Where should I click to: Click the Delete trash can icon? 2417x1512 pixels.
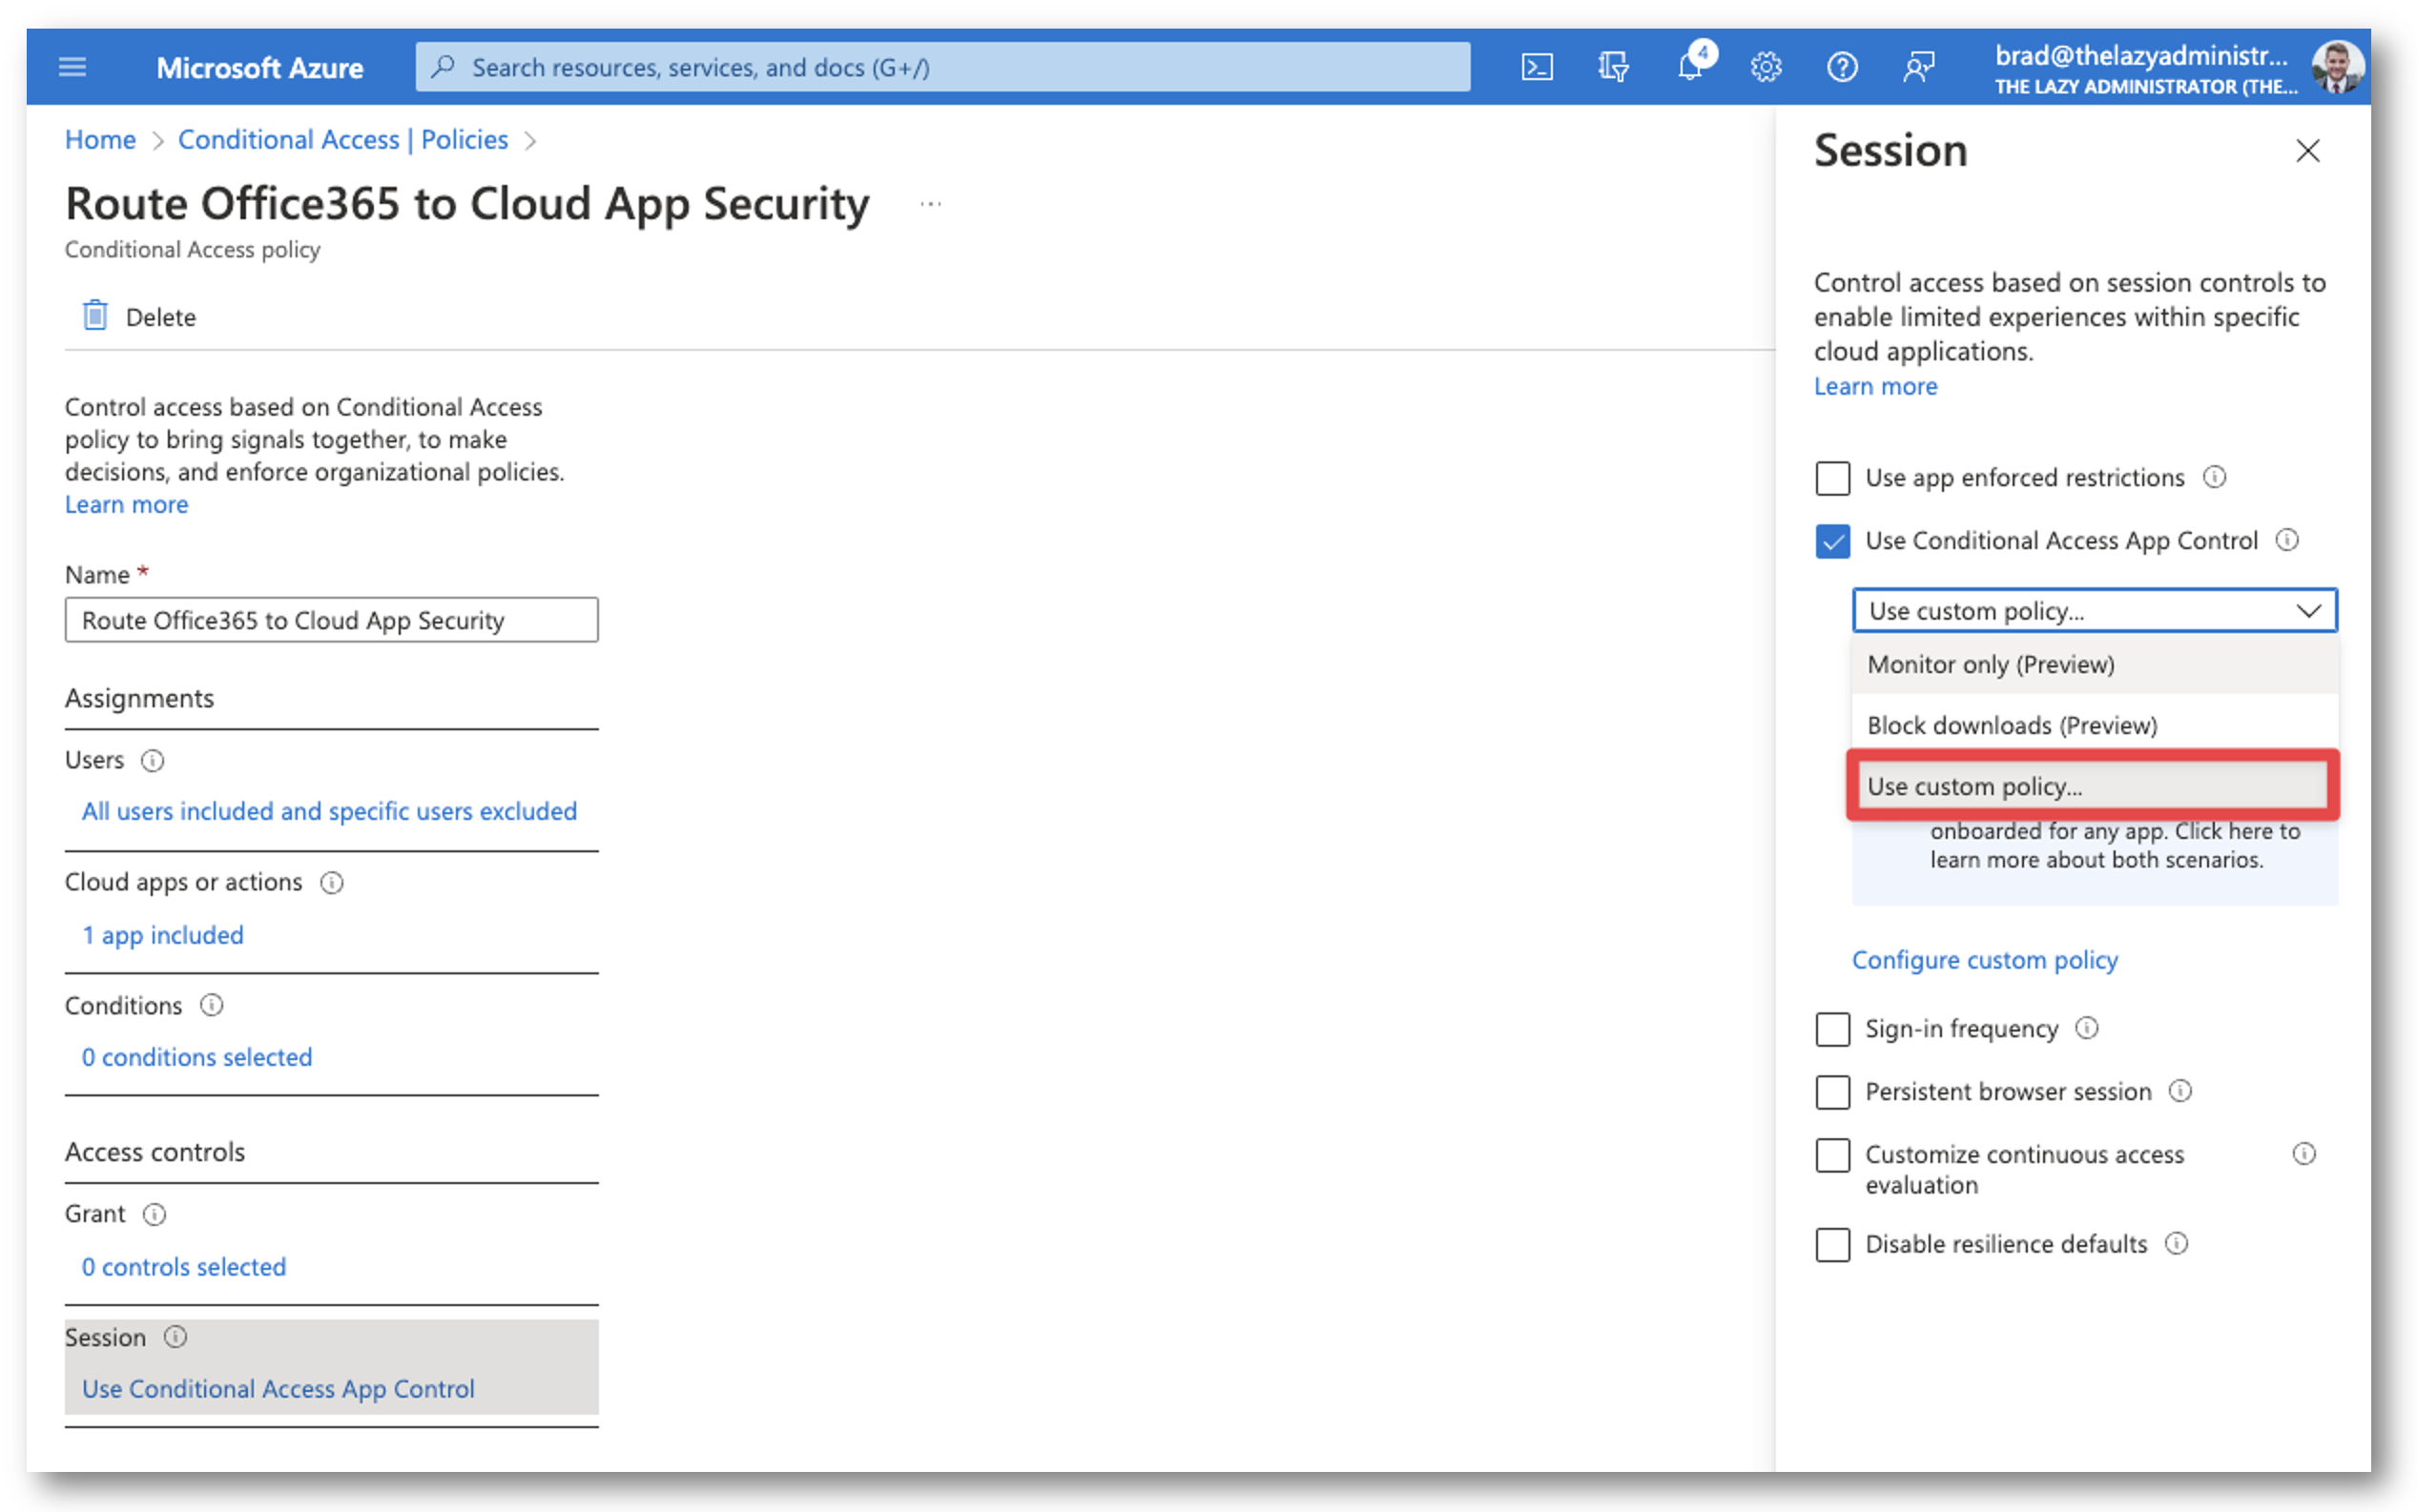94,316
